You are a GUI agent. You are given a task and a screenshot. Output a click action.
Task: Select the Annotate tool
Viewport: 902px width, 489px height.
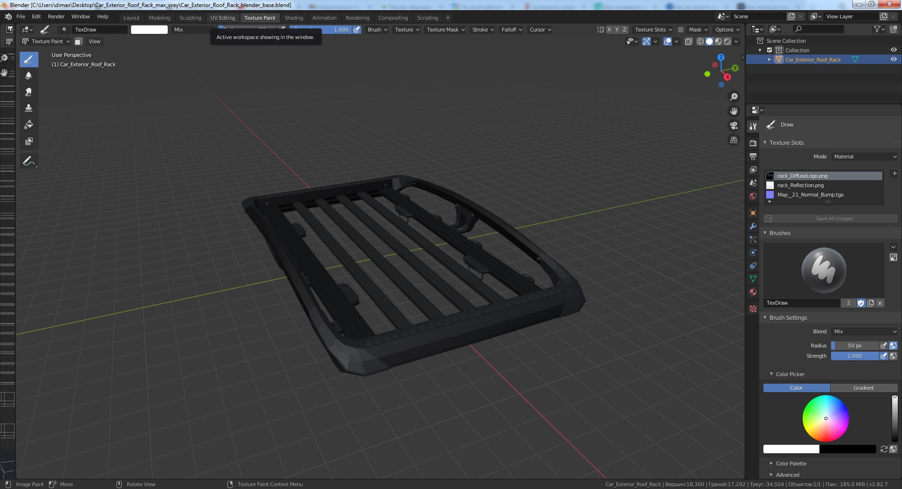pos(29,161)
